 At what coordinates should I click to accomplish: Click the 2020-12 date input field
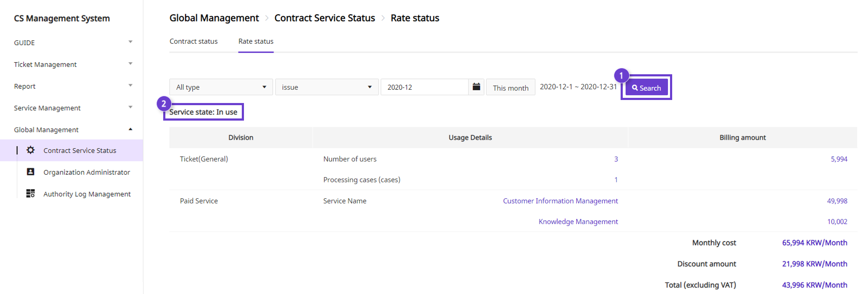point(424,87)
